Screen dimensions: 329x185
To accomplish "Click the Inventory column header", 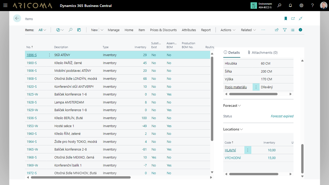I will [140, 47].
